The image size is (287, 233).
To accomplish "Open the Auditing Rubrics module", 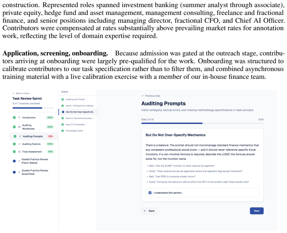I will tap(34, 144).
